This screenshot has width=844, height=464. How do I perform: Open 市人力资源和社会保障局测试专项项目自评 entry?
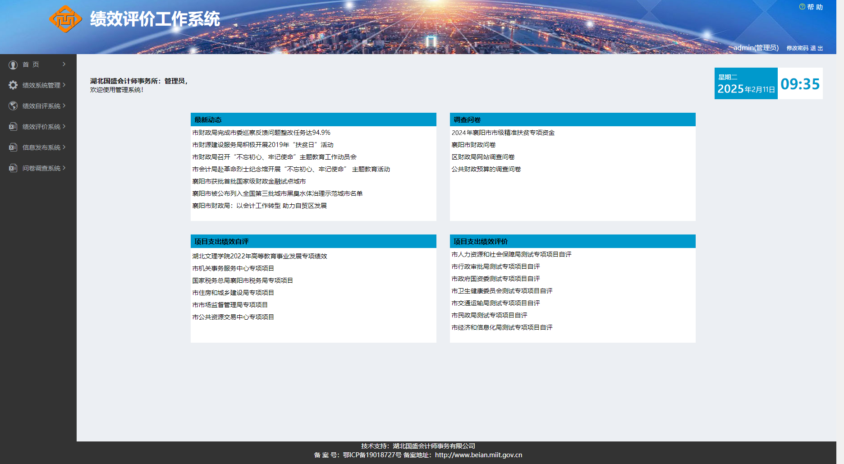(511, 254)
